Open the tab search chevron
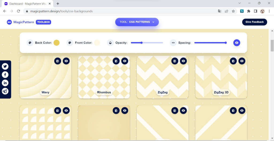Screen dimensions: 274x141 pyautogui.click(x=240, y=3)
